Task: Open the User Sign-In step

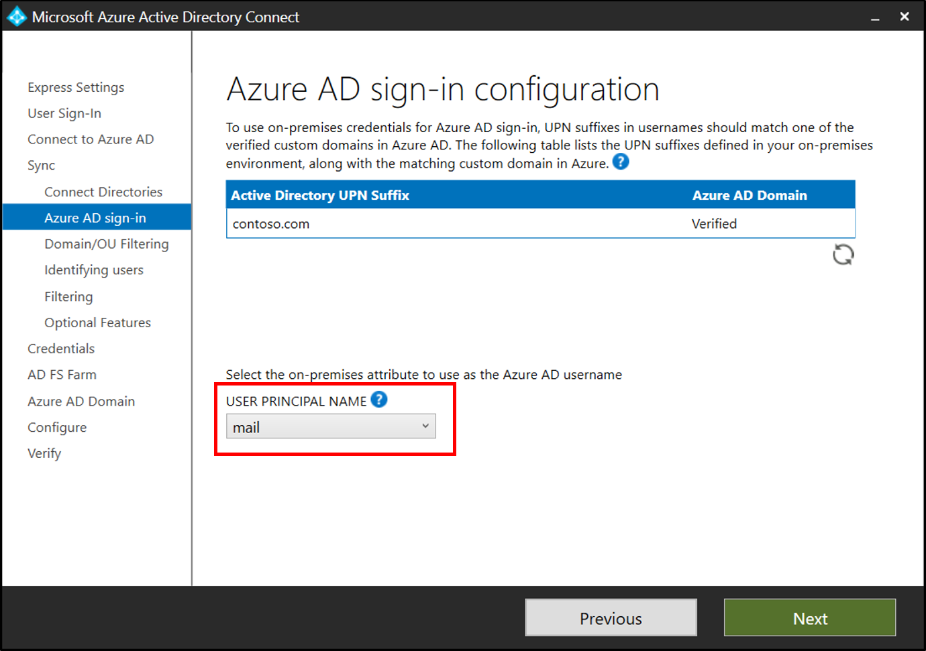Action: (64, 113)
